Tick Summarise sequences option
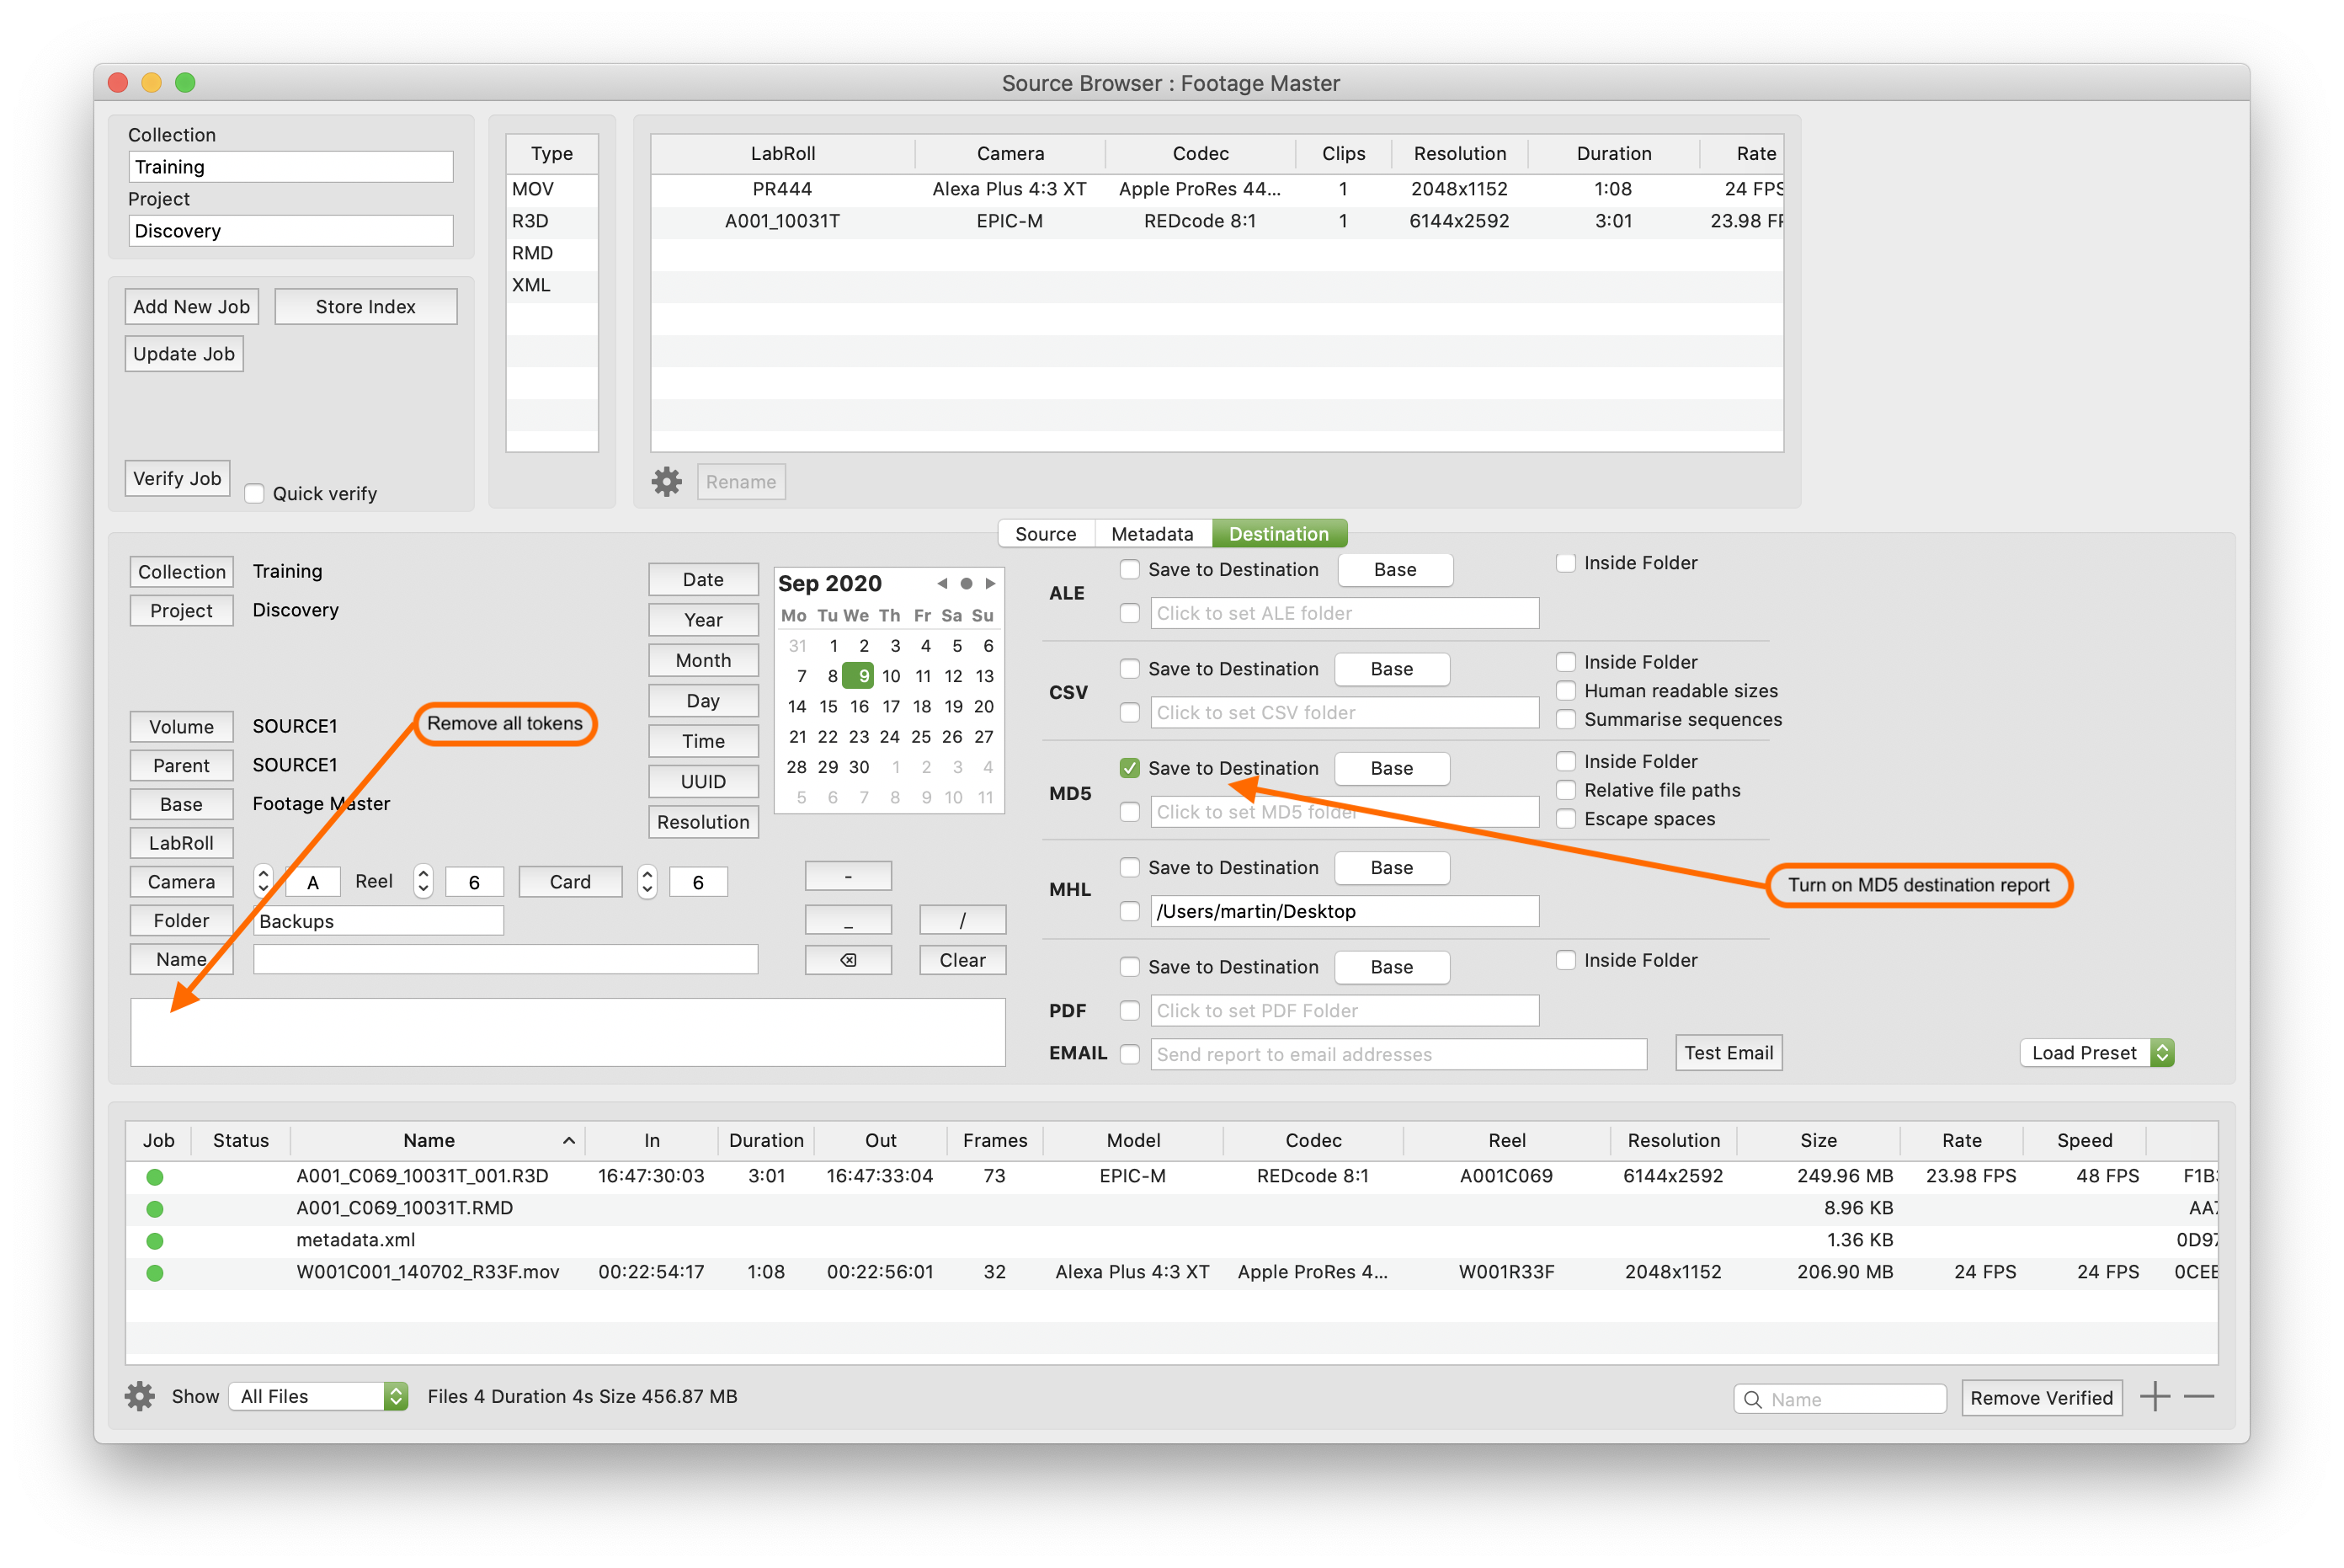This screenshot has width=2344, height=1568. [1566, 720]
